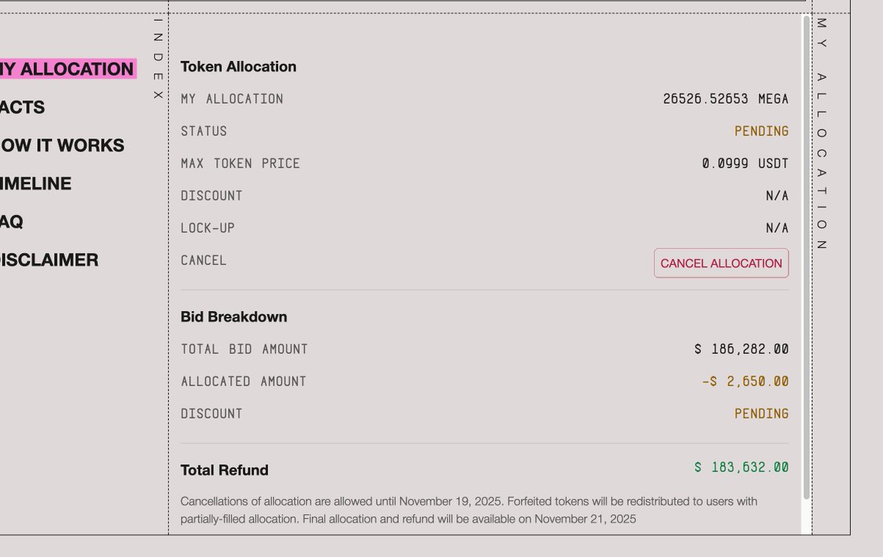This screenshot has width=883, height=557.
Task: Select the green $183,632.00 refund amount
Action: 741,467
